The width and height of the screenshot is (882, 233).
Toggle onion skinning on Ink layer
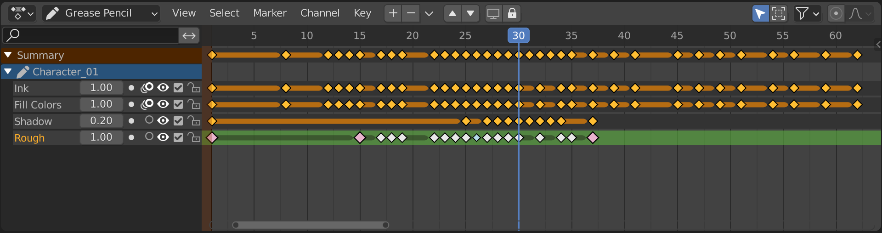pyautogui.click(x=147, y=88)
